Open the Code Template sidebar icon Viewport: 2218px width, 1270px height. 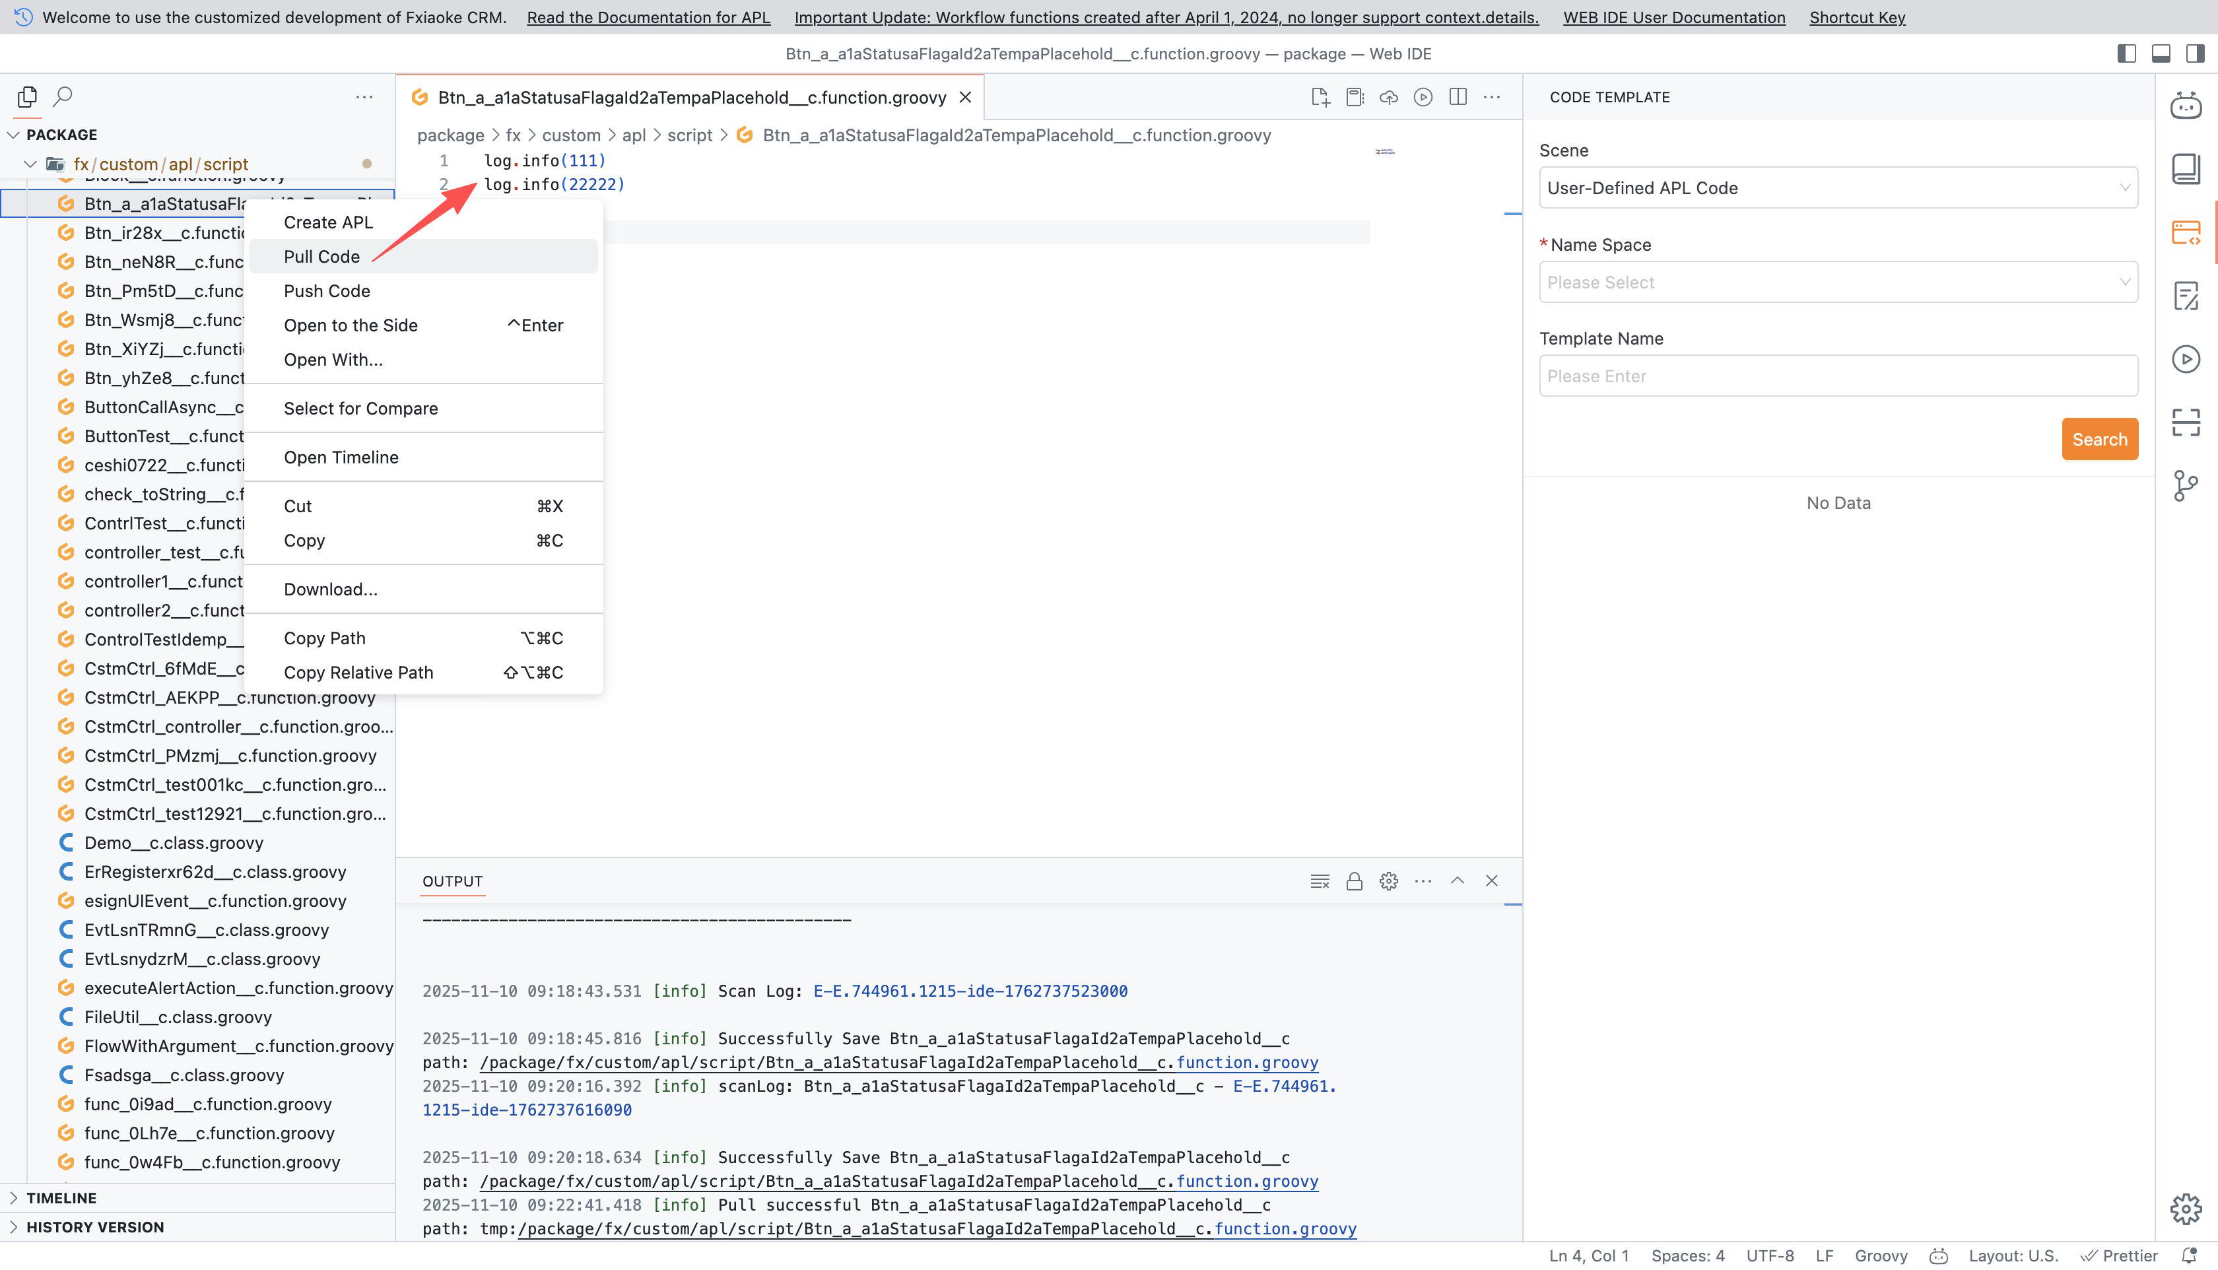[2186, 232]
